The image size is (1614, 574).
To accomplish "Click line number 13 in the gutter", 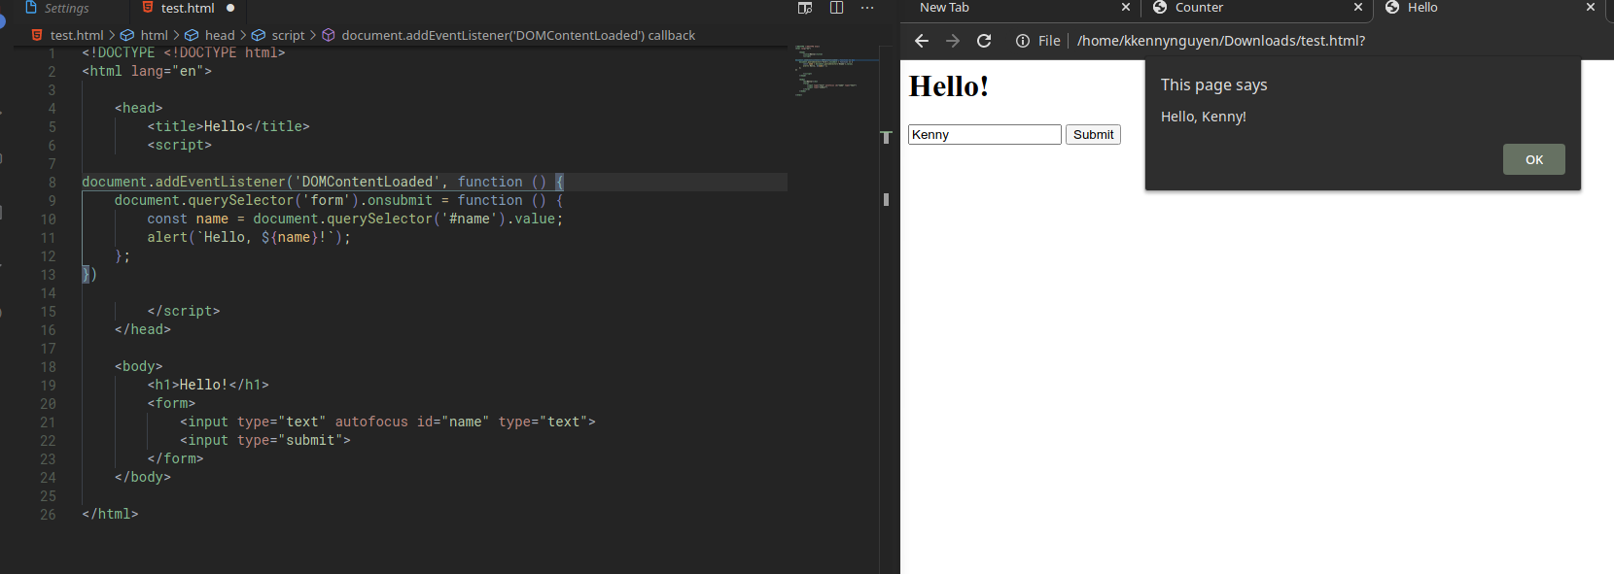I will tap(48, 275).
